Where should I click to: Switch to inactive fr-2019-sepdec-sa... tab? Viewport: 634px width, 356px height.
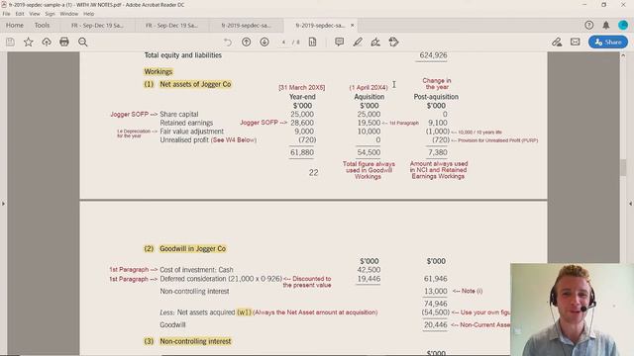(x=246, y=26)
